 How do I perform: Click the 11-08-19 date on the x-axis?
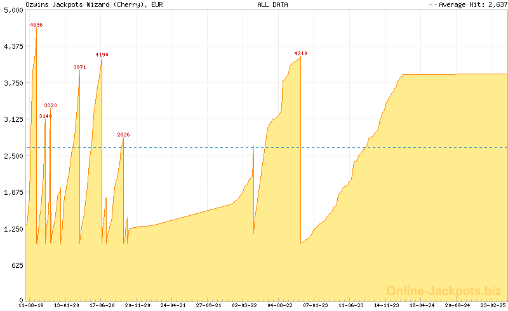pos(31,305)
